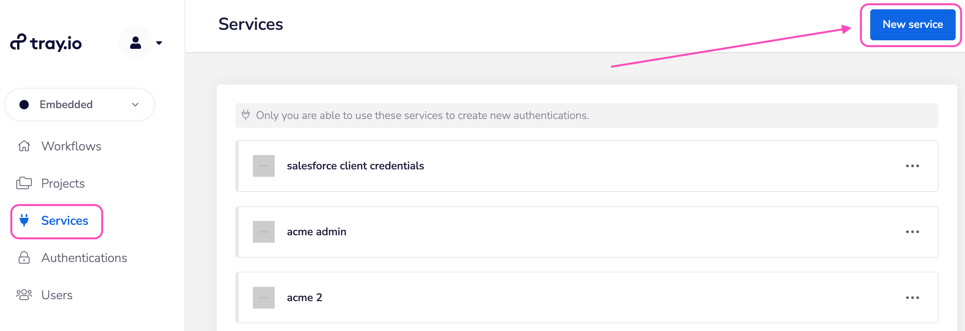Navigate to Users in the sidebar
This screenshot has height=331, width=965.
tap(44, 295)
